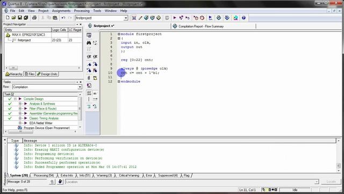Expand the EDA Netlist Writer task
344x194 pixels.
[20, 123]
